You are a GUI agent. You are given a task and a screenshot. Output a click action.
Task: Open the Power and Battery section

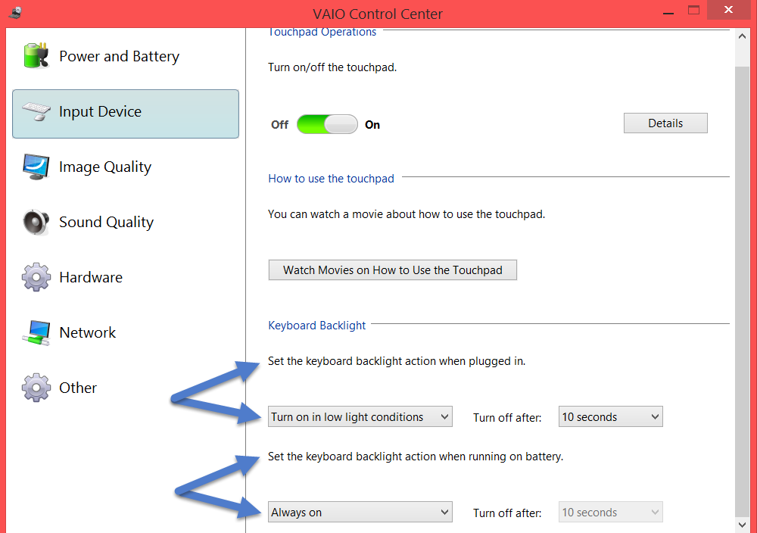tap(126, 56)
